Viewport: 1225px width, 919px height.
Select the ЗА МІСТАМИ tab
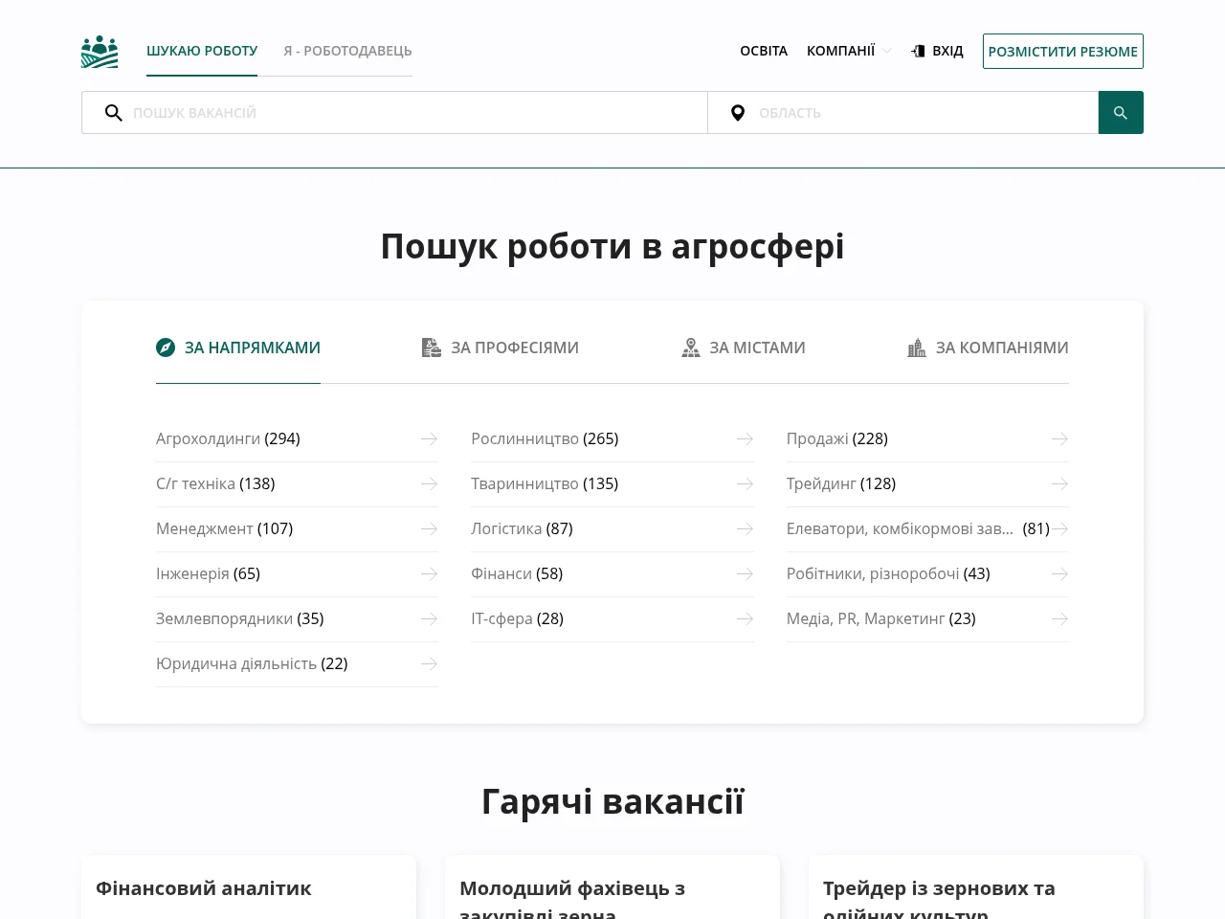(x=744, y=347)
